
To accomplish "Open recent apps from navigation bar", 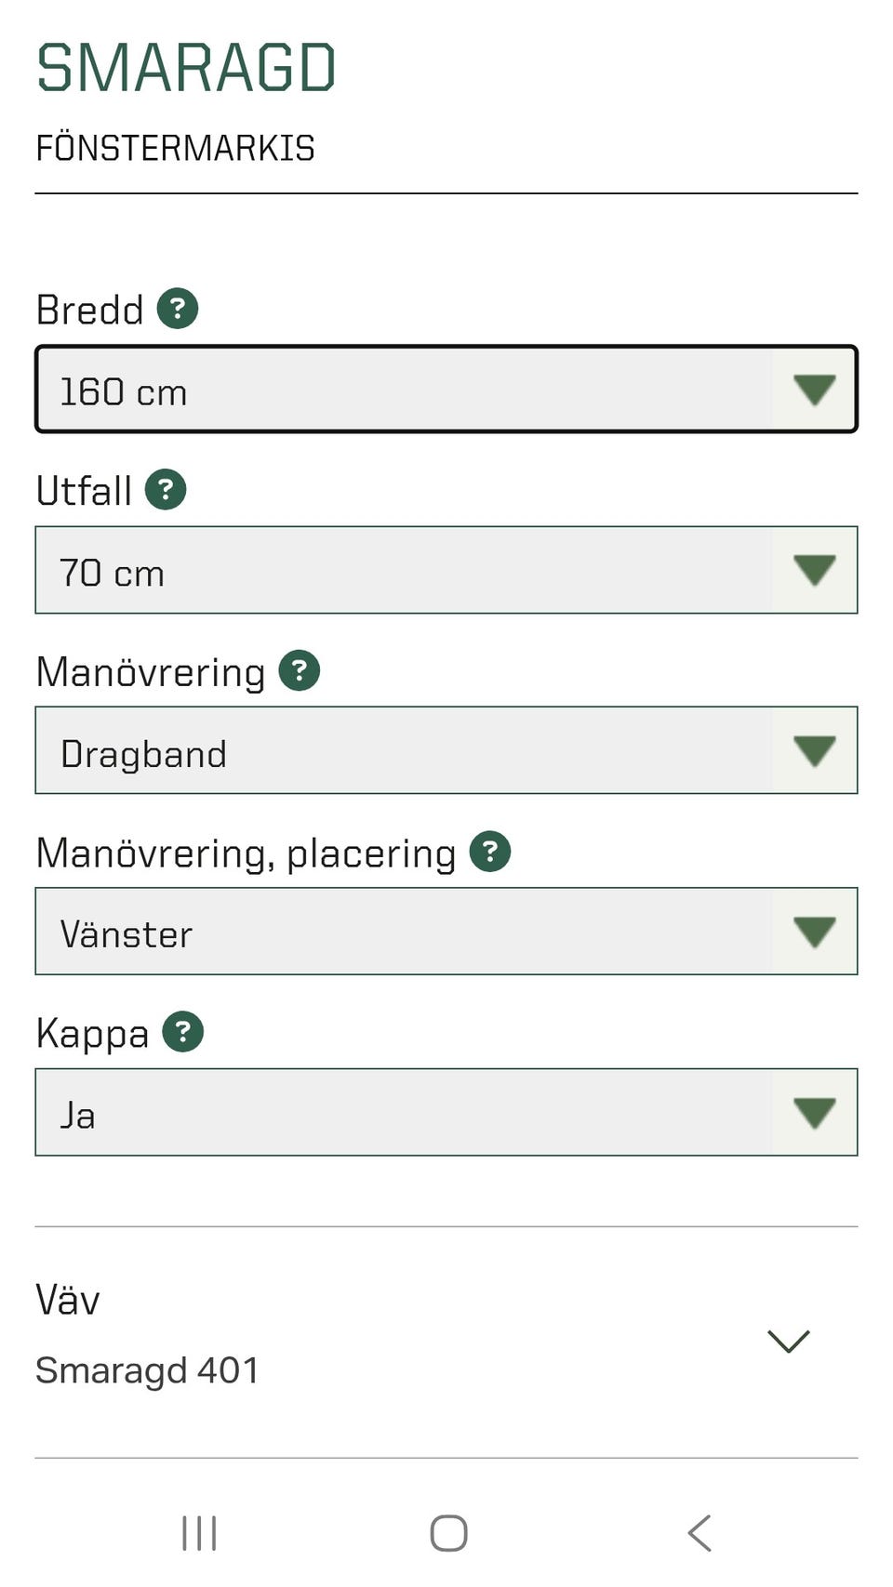I will tap(199, 1533).
